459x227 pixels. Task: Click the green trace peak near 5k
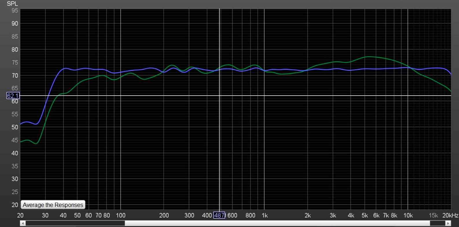369,57
